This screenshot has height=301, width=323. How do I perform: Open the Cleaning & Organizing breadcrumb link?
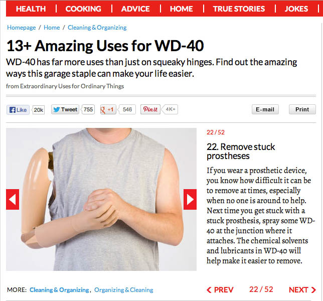point(97,28)
